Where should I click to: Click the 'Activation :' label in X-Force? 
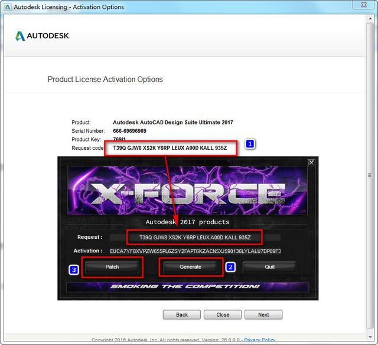point(88,251)
